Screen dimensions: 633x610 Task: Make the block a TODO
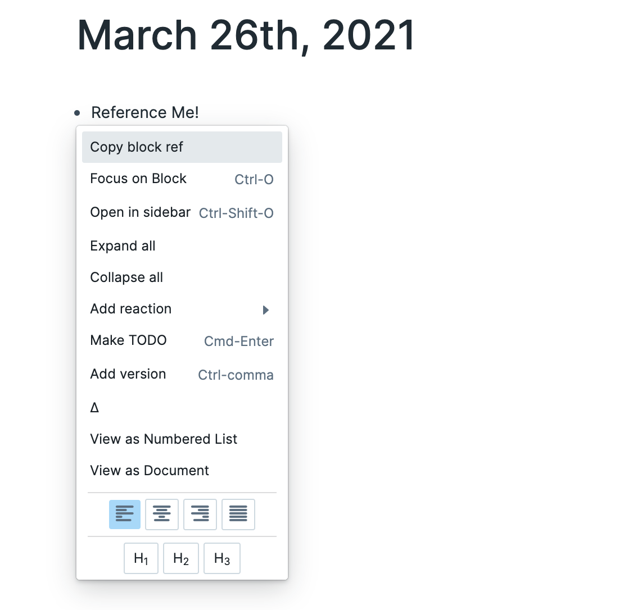tap(128, 340)
